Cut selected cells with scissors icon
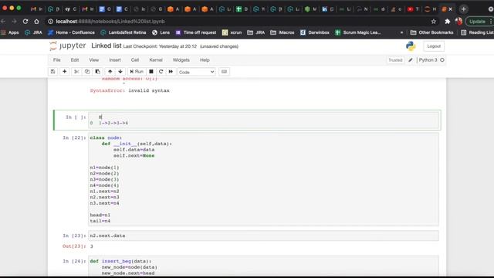The width and height of the screenshot is (494, 278). [x=76, y=72]
